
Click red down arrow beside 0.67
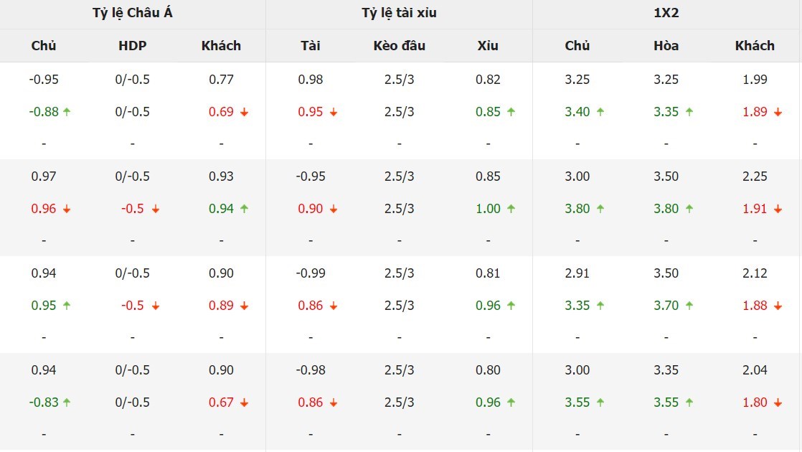click(245, 403)
